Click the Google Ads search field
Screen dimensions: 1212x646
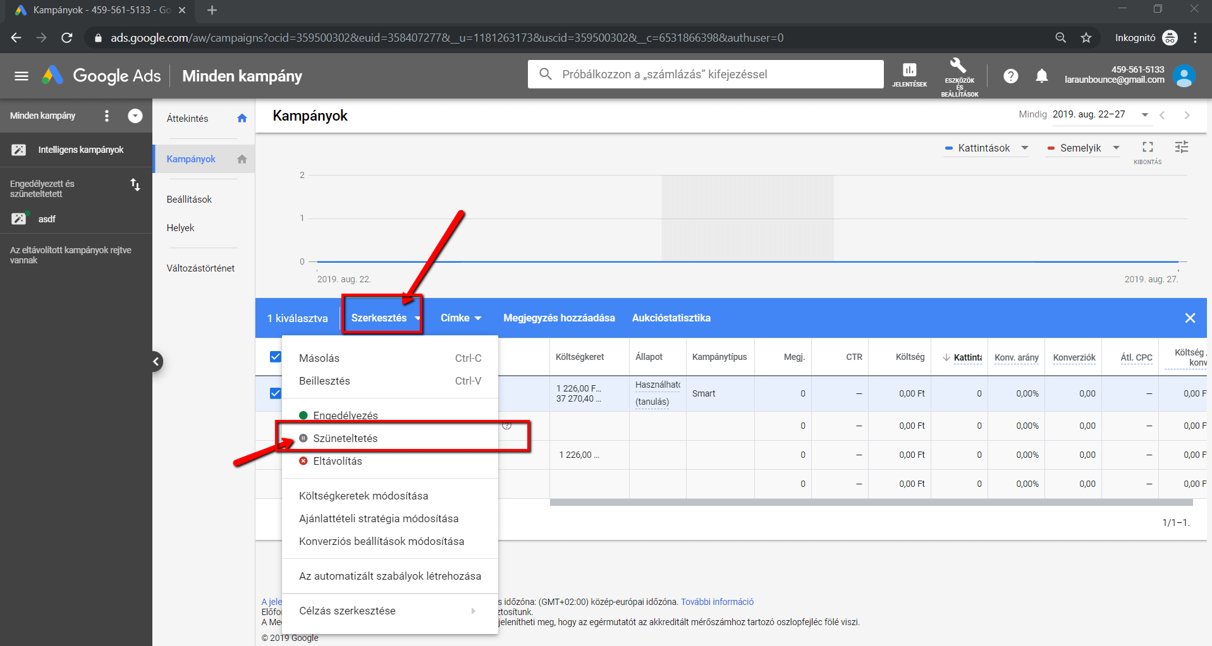click(x=706, y=75)
